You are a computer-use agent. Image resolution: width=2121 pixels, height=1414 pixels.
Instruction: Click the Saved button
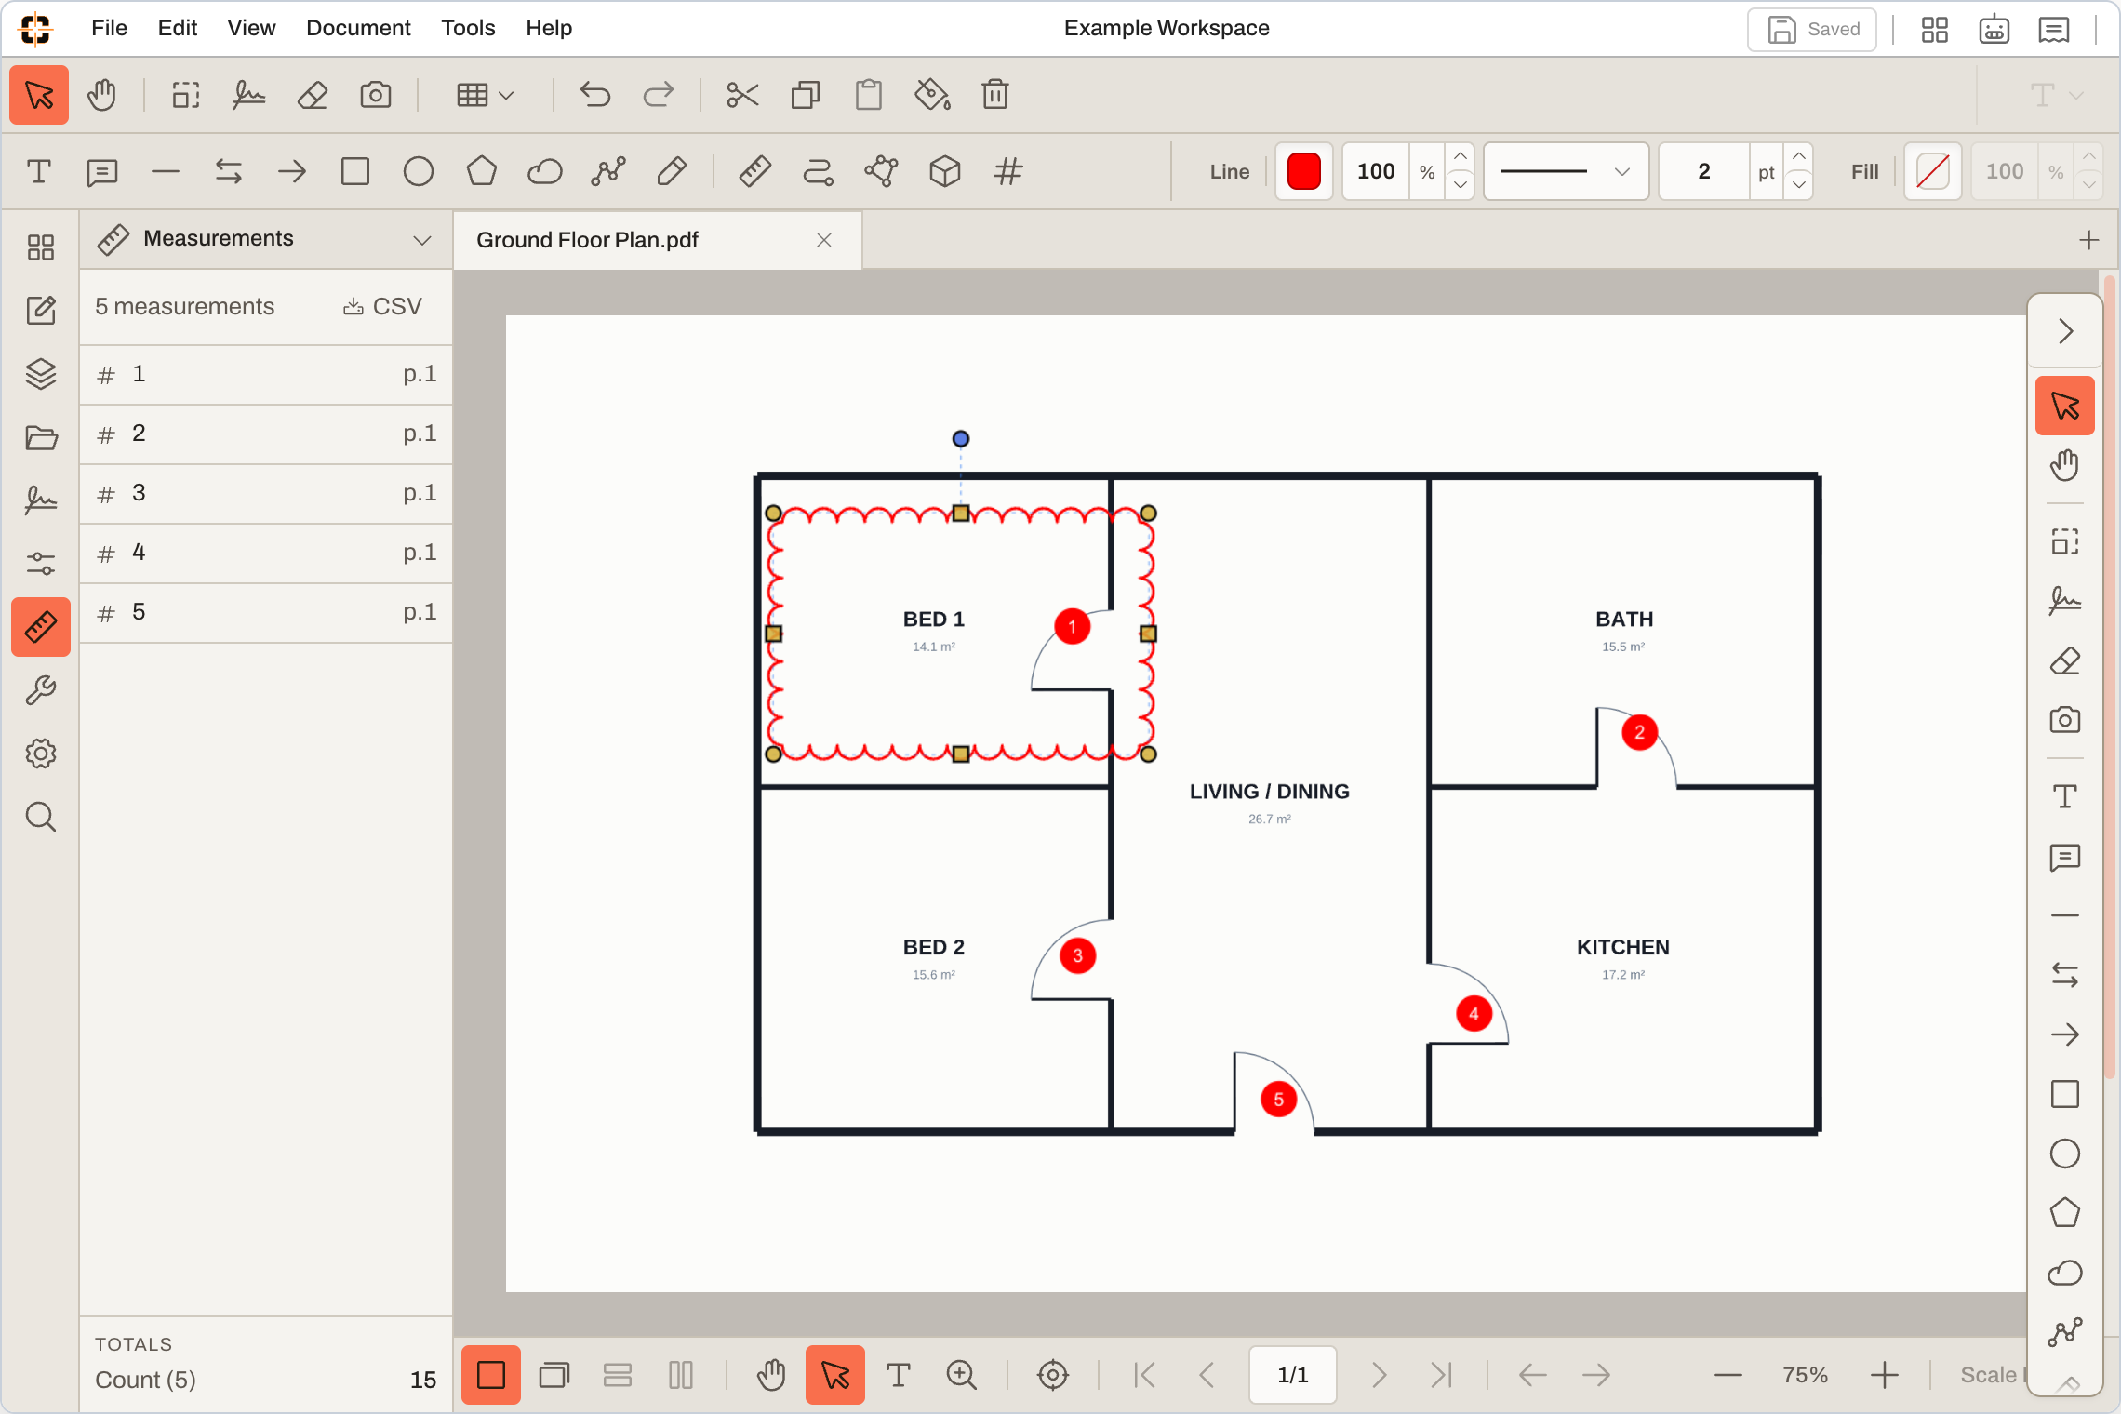[x=1812, y=29]
